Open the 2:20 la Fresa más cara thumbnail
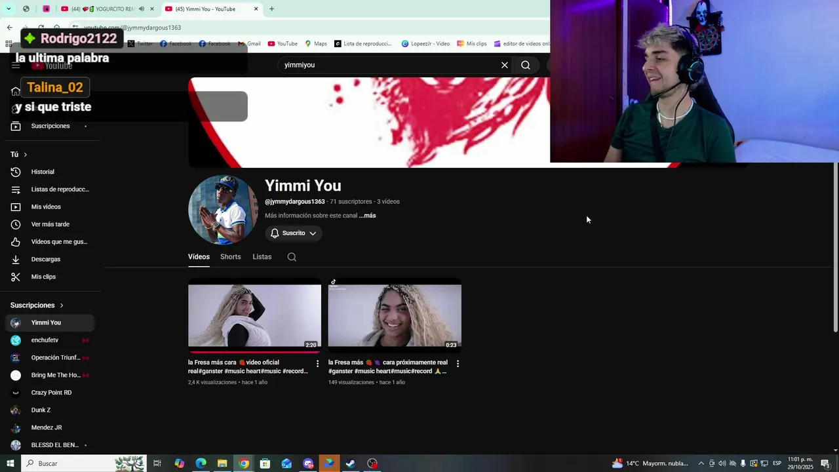The width and height of the screenshot is (839, 472). tap(254, 316)
